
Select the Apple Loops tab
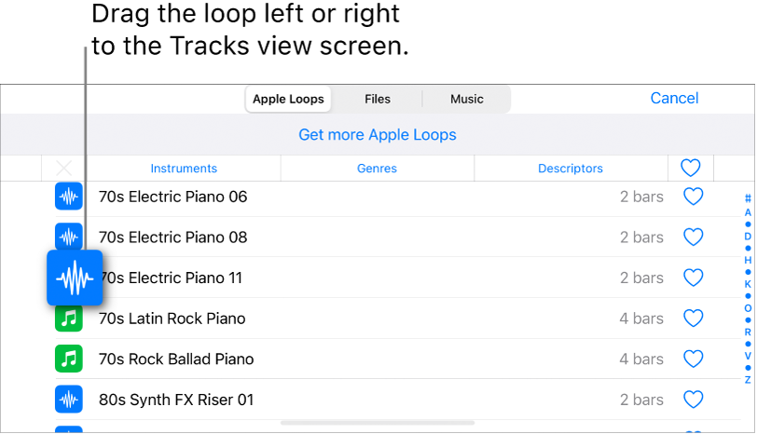pyautogui.click(x=288, y=99)
